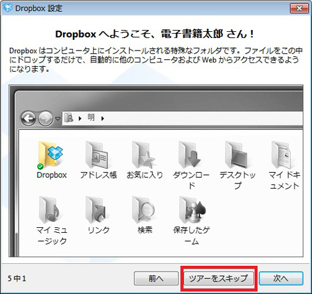The height and width of the screenshot is (294, 312).
Task: Click the 前へ button
Action: point(156,278)
